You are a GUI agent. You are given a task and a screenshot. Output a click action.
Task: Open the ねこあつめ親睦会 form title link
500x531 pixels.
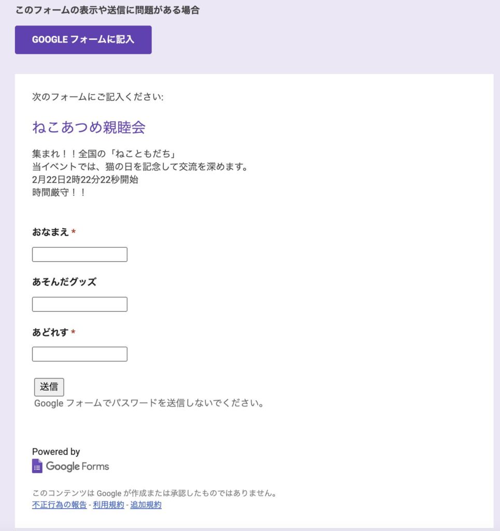(x=89, y=128)
